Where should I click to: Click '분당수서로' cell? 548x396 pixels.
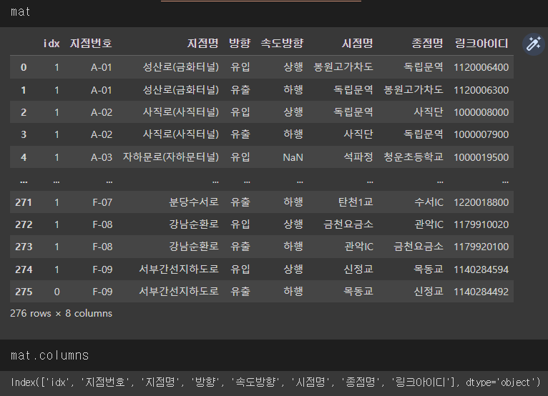coord(194,202)
